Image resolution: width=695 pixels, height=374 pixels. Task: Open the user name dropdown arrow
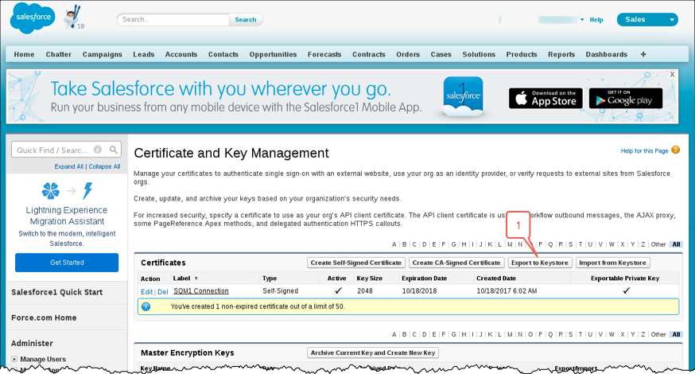pos(582,20)
